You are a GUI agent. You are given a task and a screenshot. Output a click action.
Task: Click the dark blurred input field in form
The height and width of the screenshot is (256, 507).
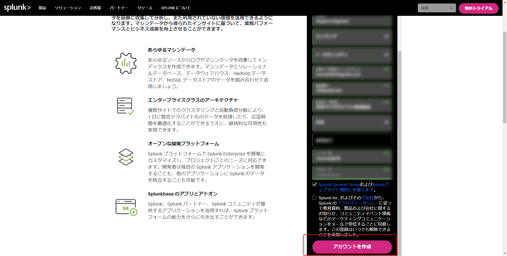coord(352,140)
